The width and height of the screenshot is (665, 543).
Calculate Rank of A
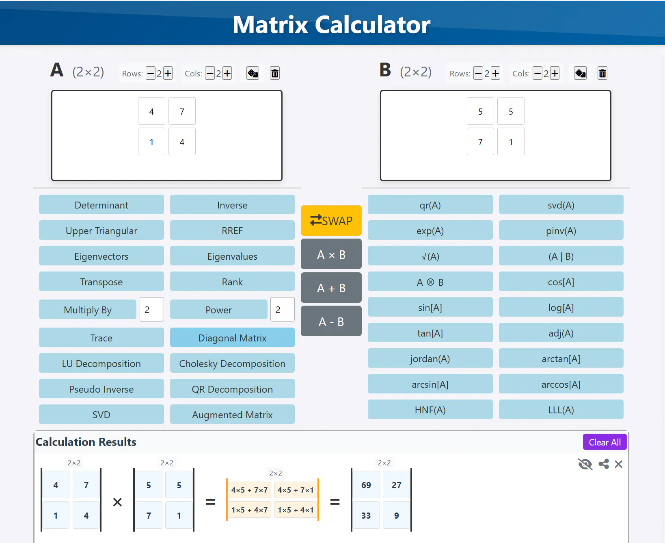[x=232, y=282]
